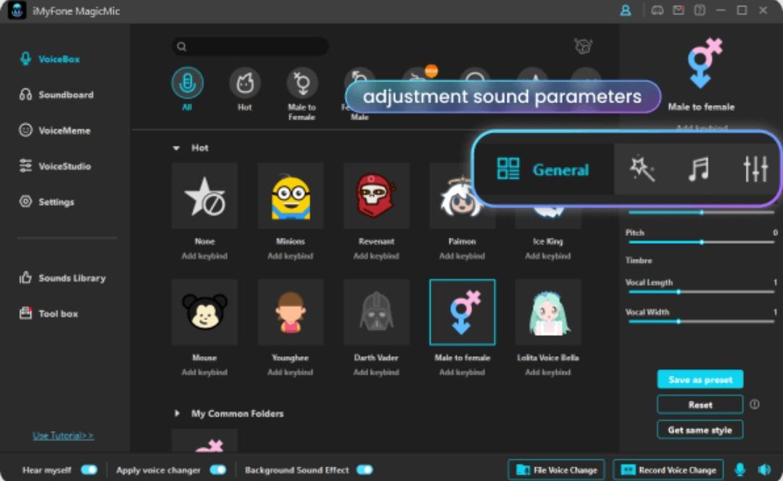Add keybind for Mouse voice
Screen dimensions: 783x481
(x=204, y=372)
